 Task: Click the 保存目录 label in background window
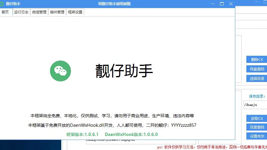pyautogui.click(x=257, y=96)
